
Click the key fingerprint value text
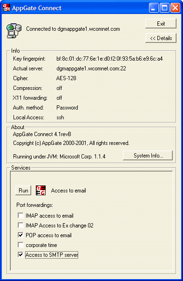pyautogui.click(x=109, y=59)
